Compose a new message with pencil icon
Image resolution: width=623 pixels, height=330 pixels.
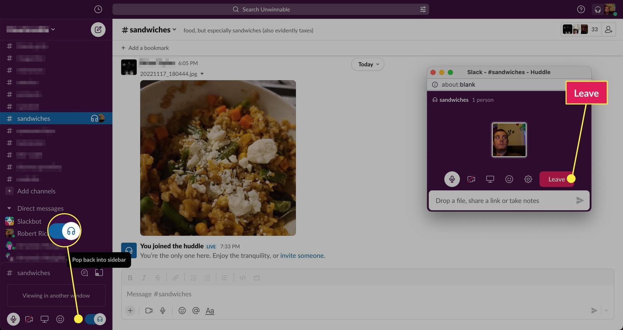98,29
